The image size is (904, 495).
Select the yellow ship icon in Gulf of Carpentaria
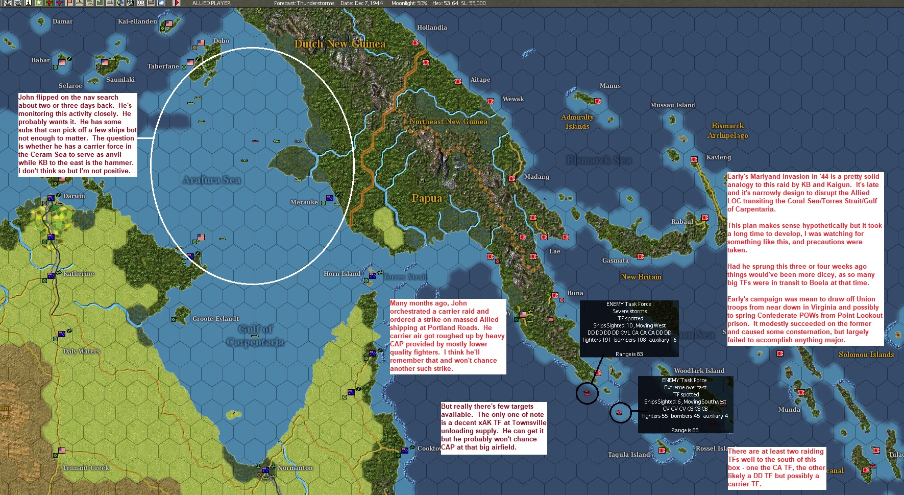point(255,336)
